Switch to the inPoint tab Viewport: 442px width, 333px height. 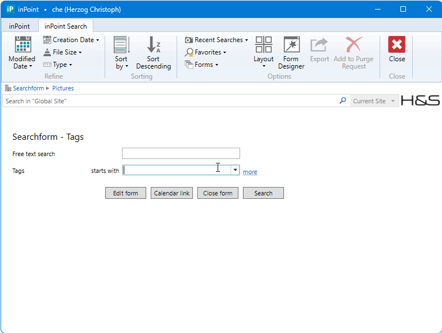[x=19, y=26]
